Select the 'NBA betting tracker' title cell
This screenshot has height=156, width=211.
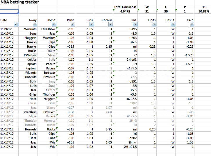[x=20, y=2]
